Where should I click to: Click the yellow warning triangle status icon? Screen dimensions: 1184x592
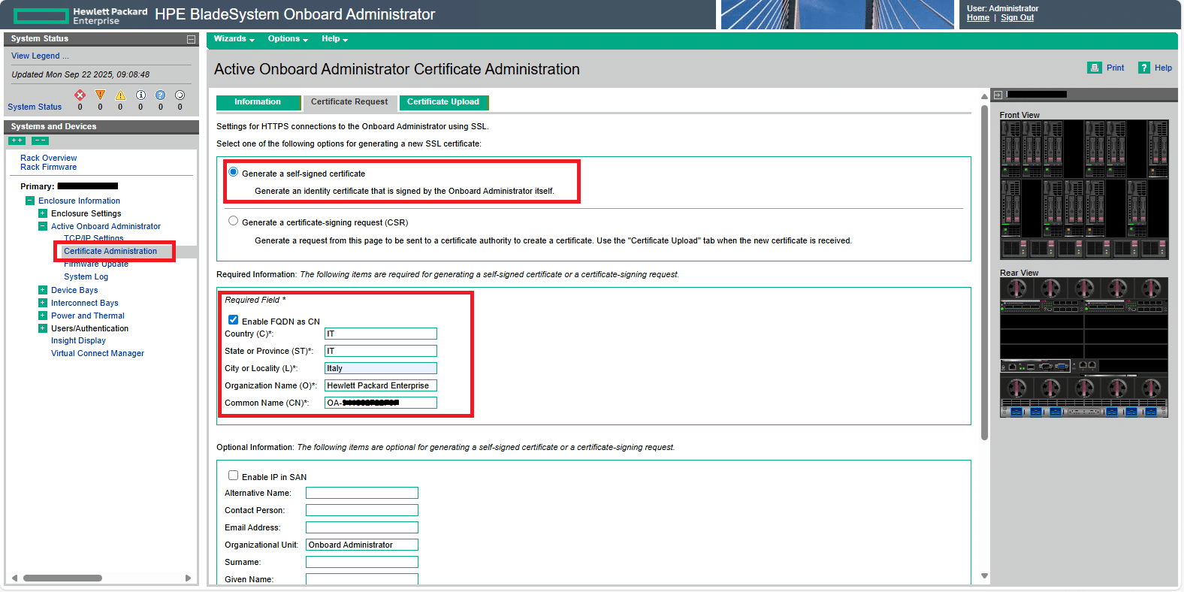pos(100,95)
